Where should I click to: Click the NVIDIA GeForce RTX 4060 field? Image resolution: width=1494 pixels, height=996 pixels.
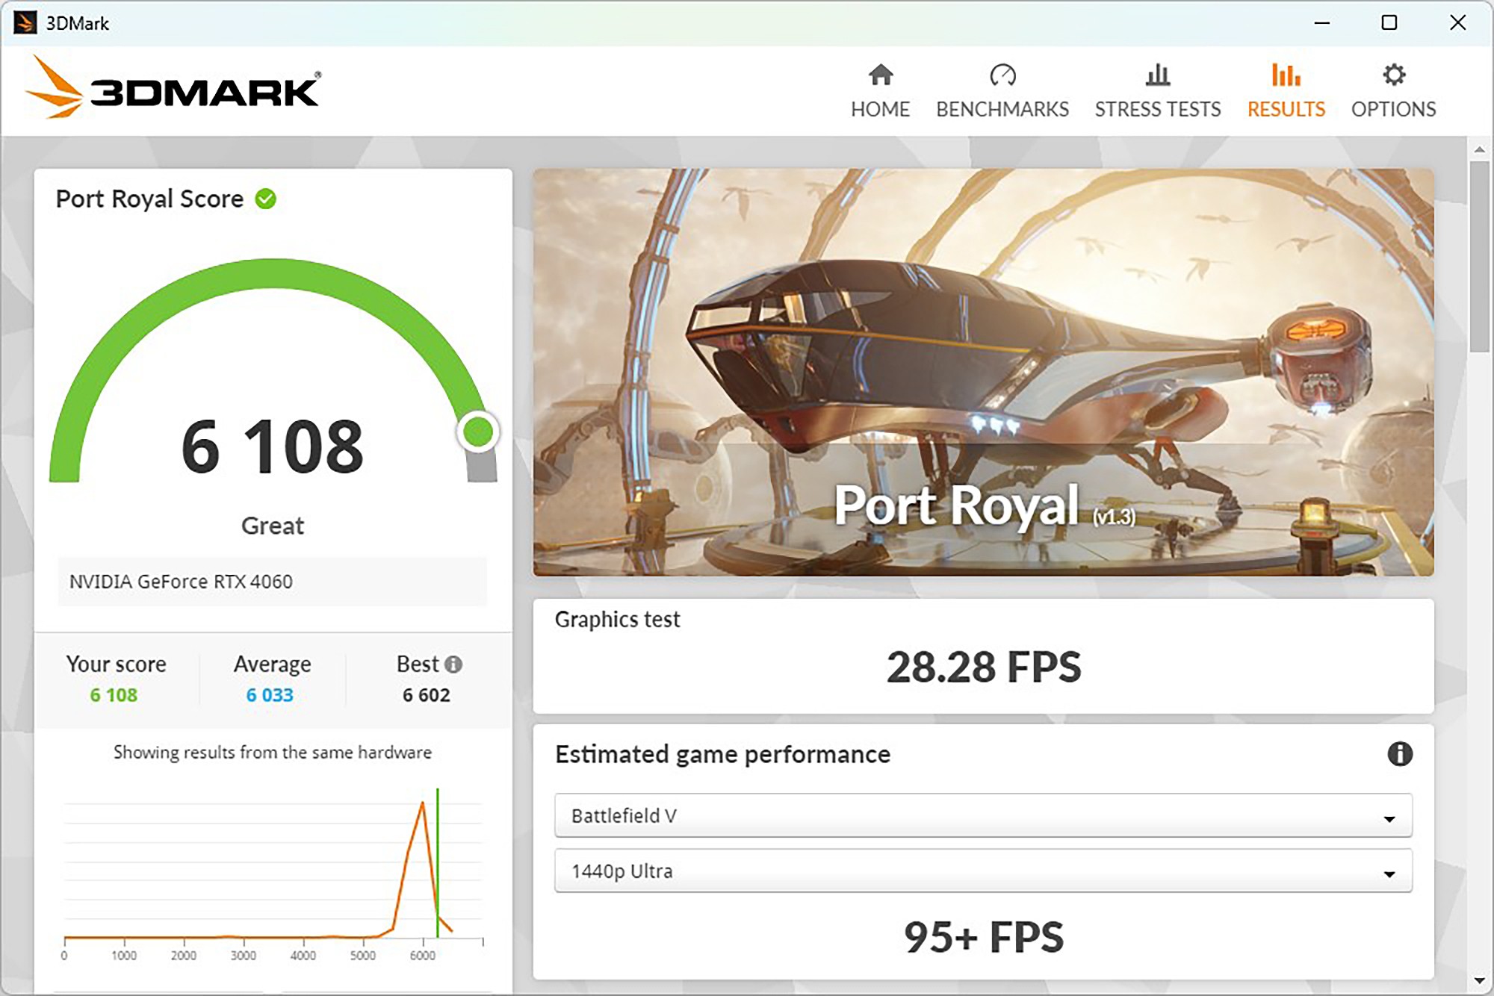pos(272,582)
